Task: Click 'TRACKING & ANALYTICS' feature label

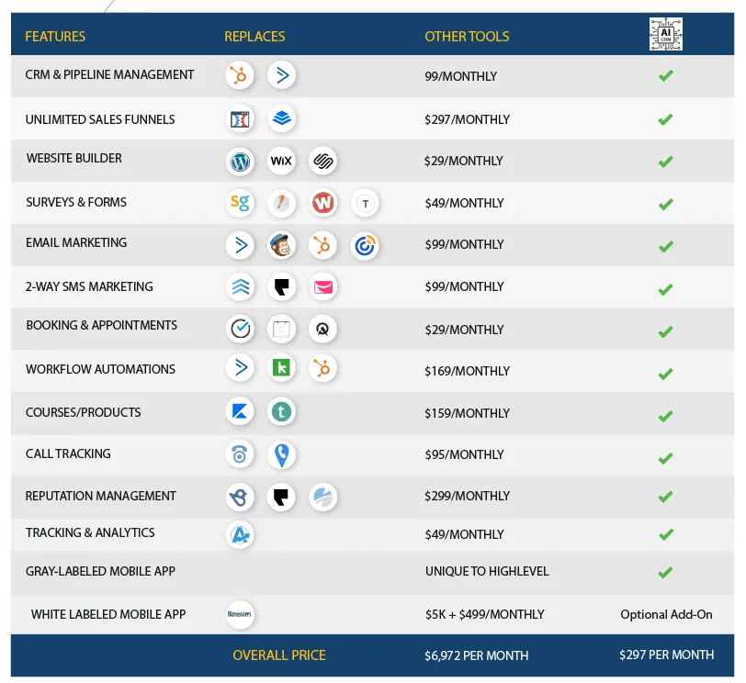Action: pos(90,532)
